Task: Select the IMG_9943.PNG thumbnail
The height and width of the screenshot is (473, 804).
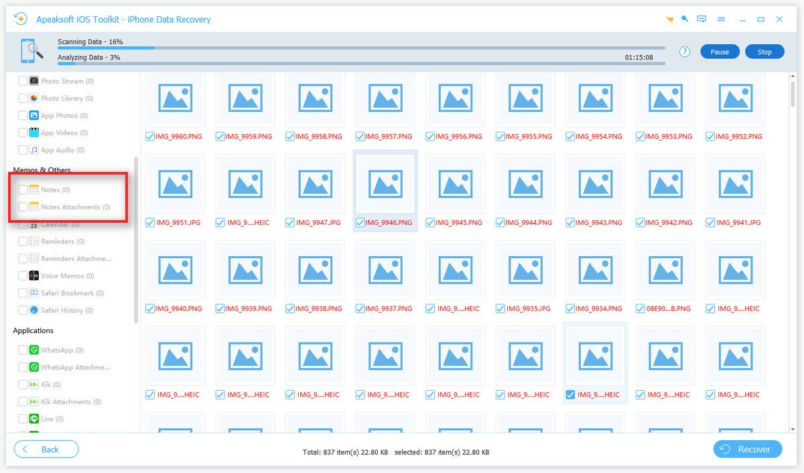Action: click(596, 184)
